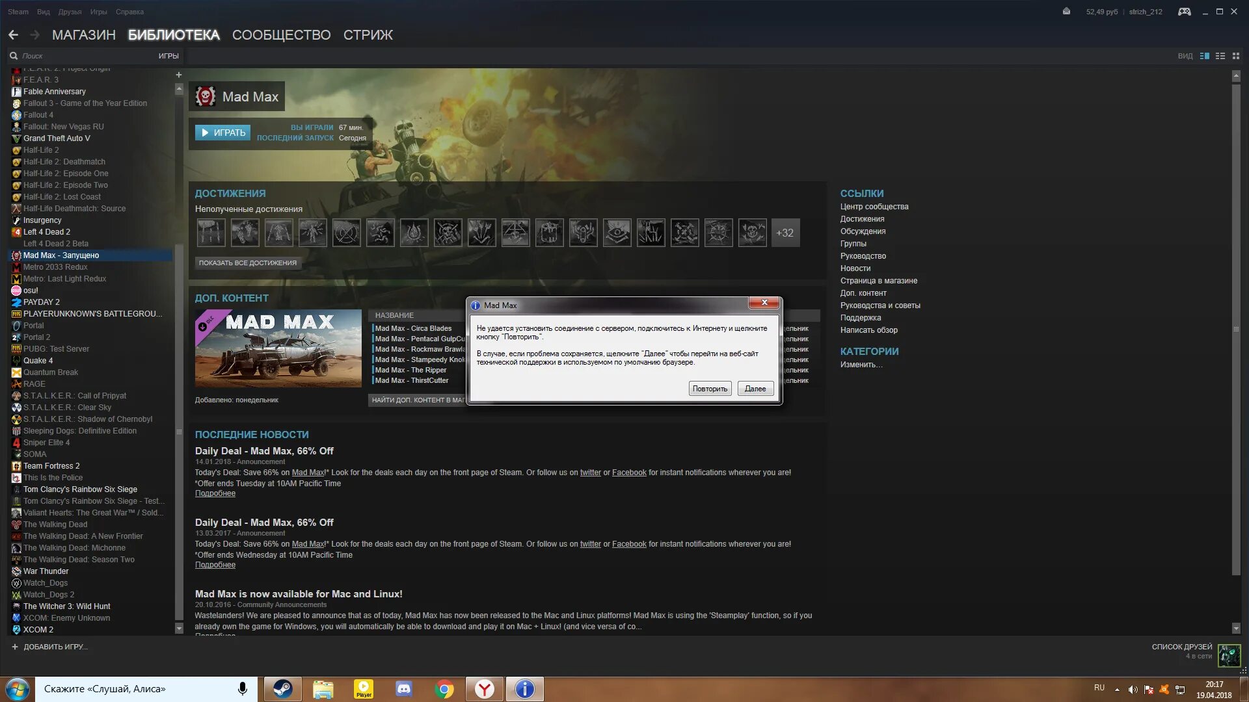Open the СТРИЖ profile tab
This screenshot has height=702, width=1249.
coord(368,35)
